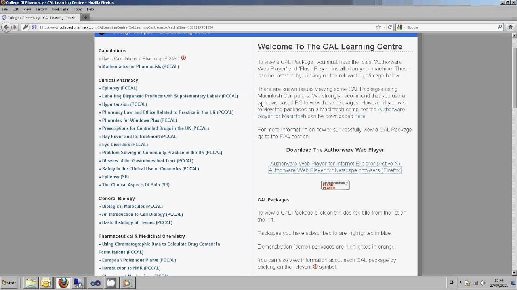Click Authorware Web Player for Netscape browsers (Firefox)
This screenshot has height=290, width=517.
tap(335, 170)
